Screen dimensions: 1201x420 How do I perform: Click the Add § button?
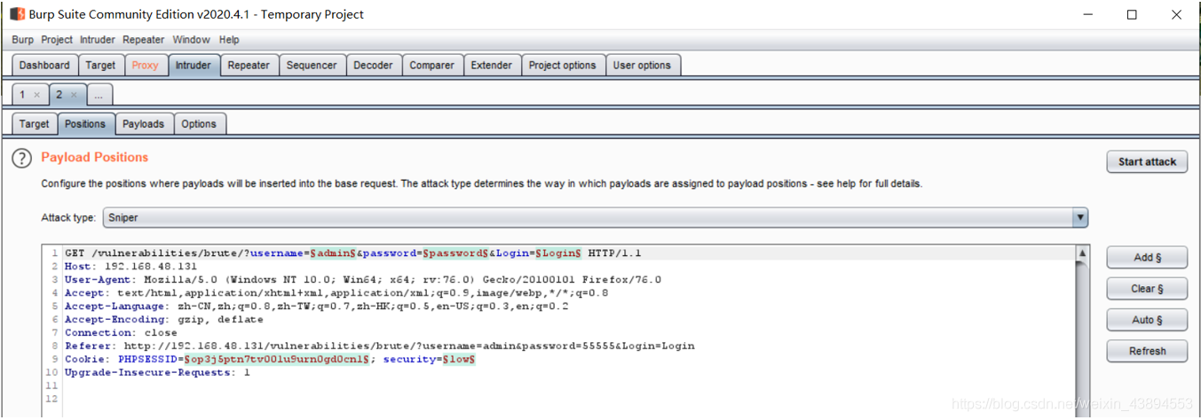click(1147, 258)
